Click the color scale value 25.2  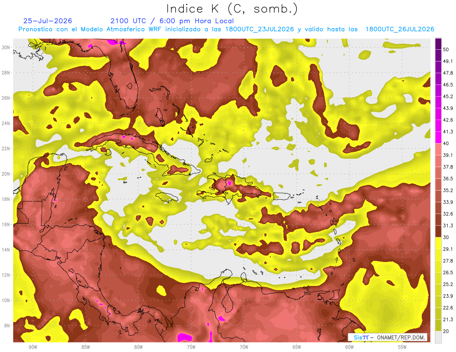(x=448, y=284)
